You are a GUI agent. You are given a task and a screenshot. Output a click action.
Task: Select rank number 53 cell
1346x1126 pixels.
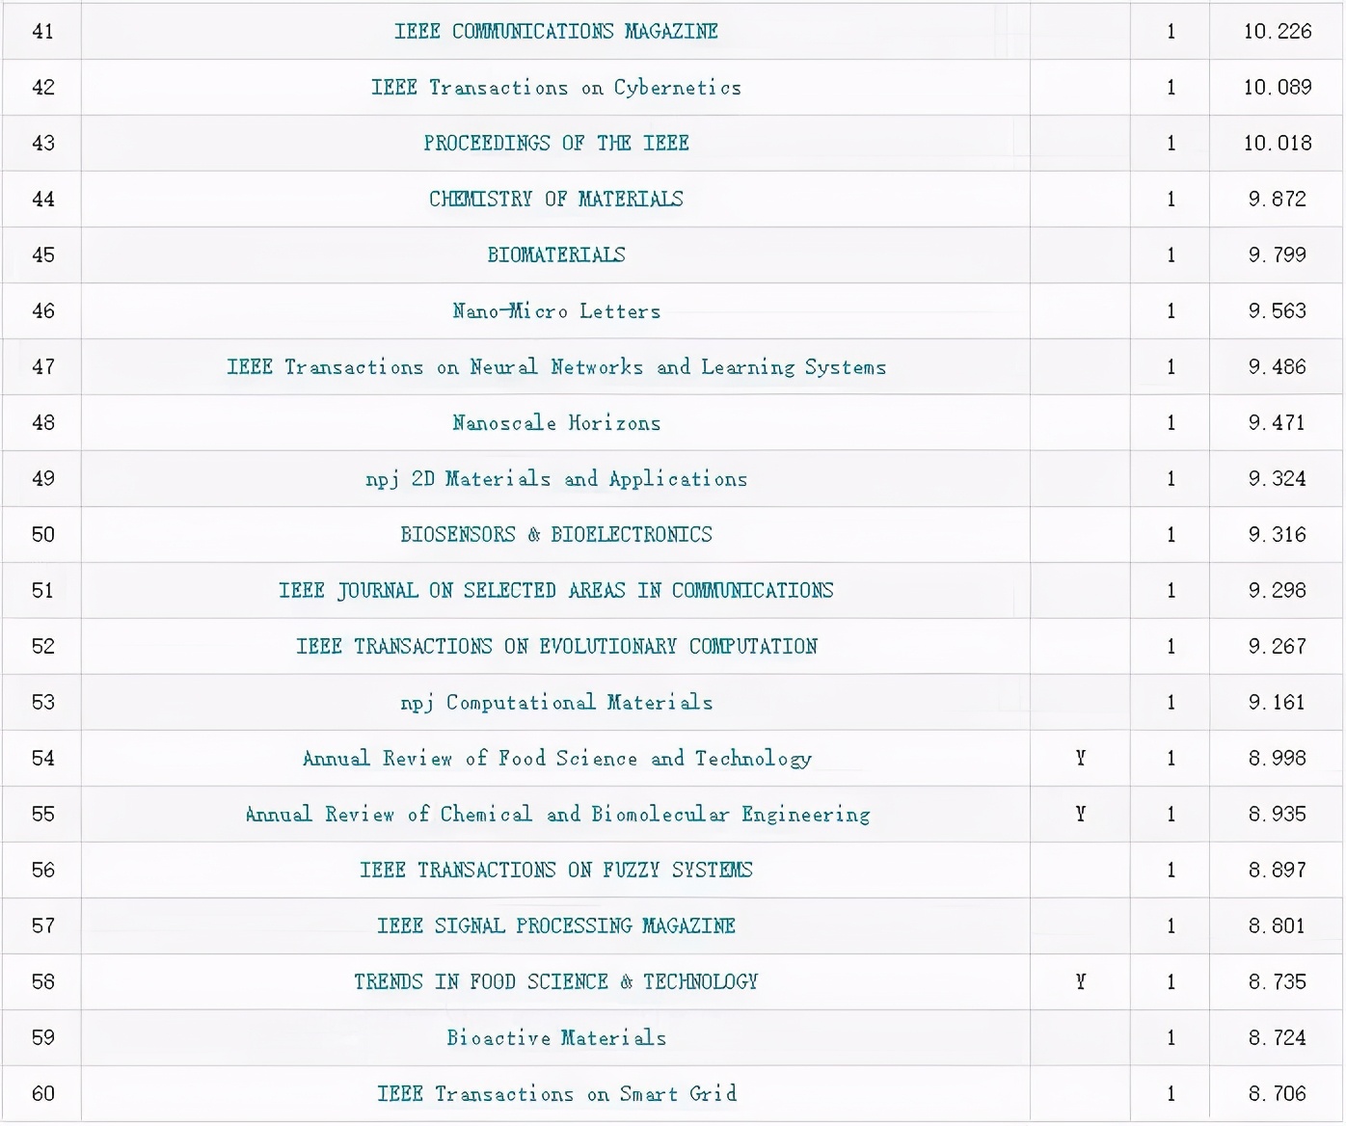click(x=42, y=702)
